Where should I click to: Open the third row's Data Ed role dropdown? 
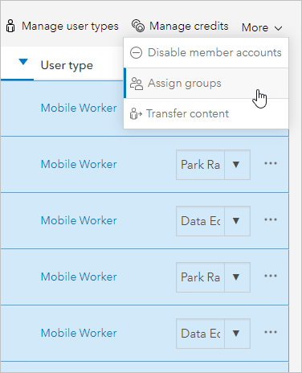click(213, 221)
